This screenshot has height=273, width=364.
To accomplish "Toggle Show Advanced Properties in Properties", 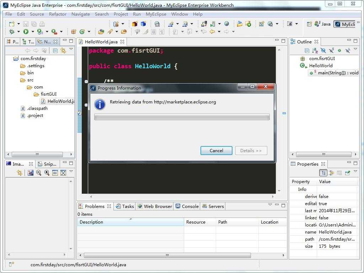I will 331,173.
